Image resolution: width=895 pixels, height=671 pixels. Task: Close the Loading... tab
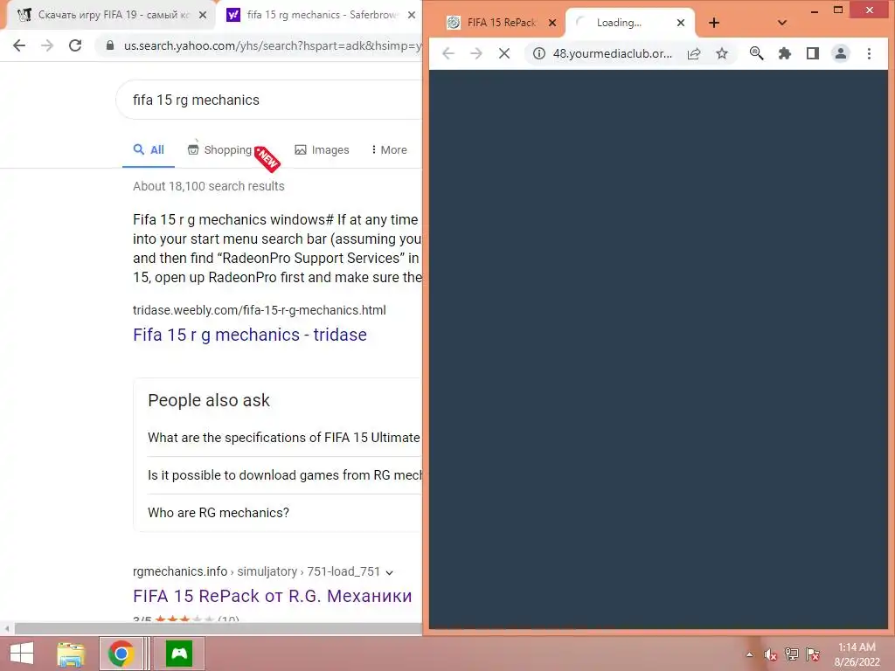coord(680,23)
